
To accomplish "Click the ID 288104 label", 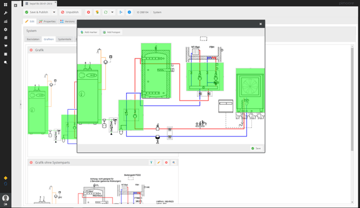I will 143,12.
